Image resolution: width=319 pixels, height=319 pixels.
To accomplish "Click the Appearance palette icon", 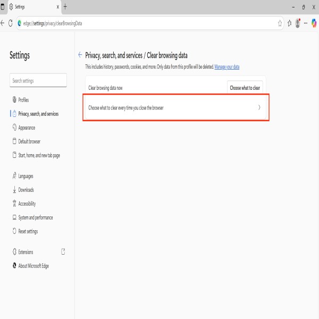I will (x=14, y=128).
